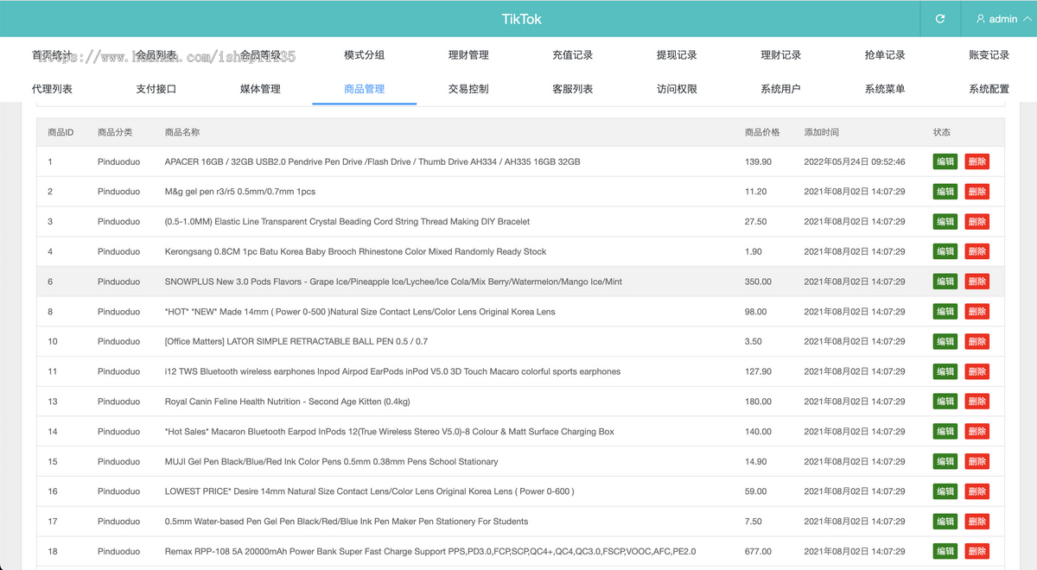Edit the MUJI Gel Pen product

pos(945,461)
